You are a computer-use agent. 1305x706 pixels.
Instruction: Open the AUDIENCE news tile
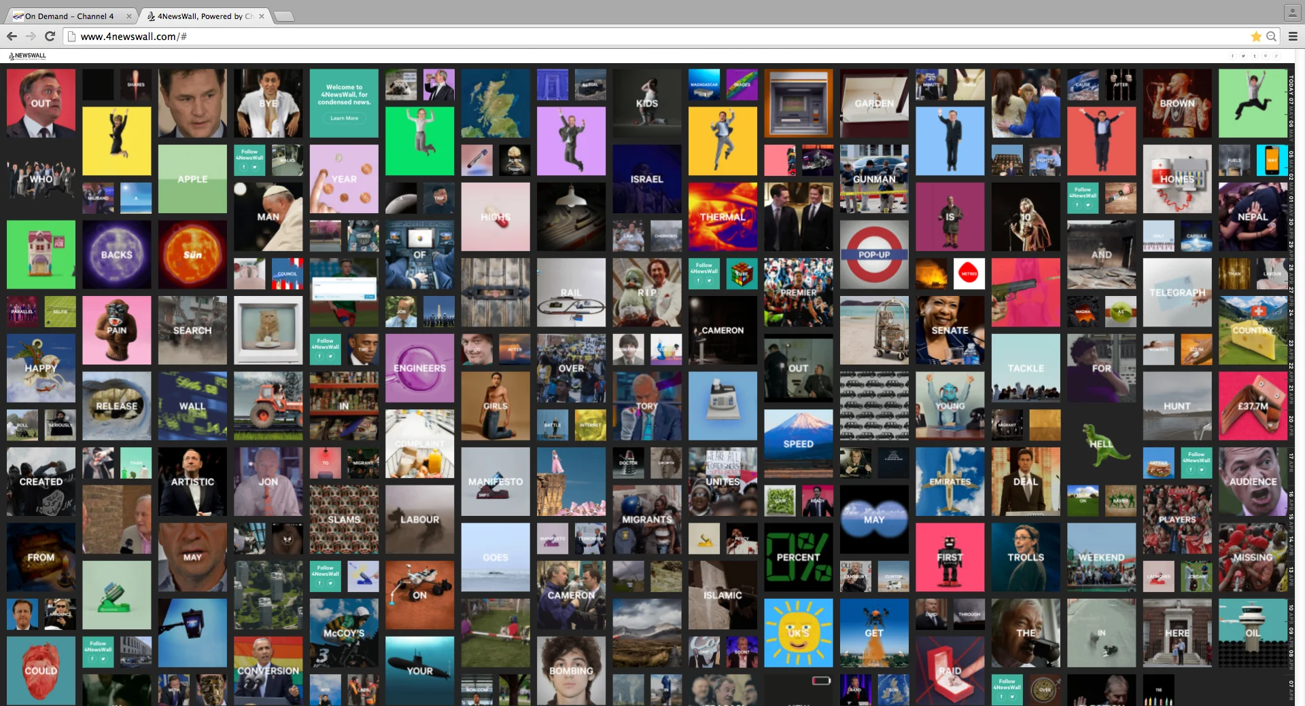[1253, 481]
